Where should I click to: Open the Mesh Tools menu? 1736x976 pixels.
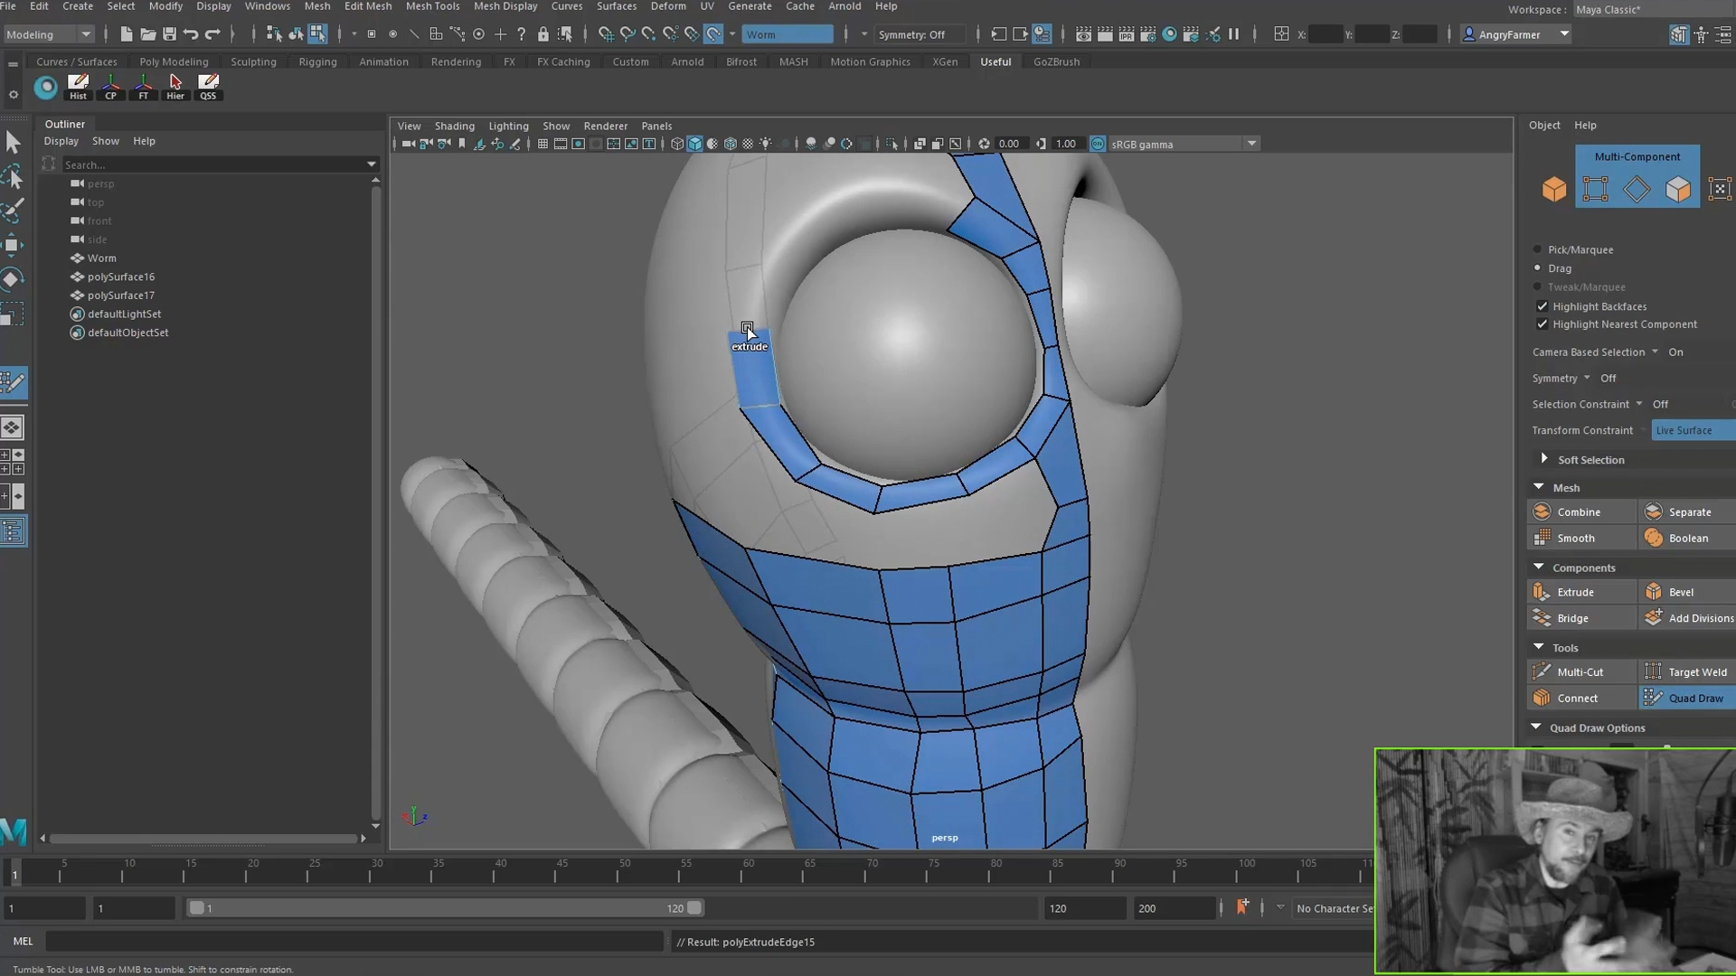432,6
